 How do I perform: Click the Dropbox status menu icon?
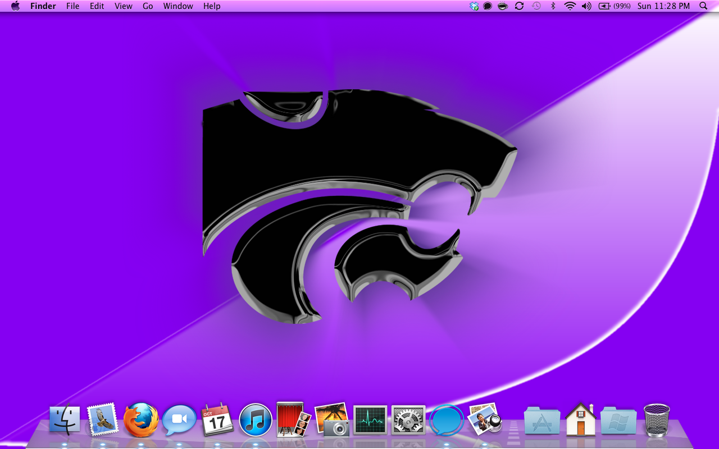pyautogui.click(x=474, y=6)
